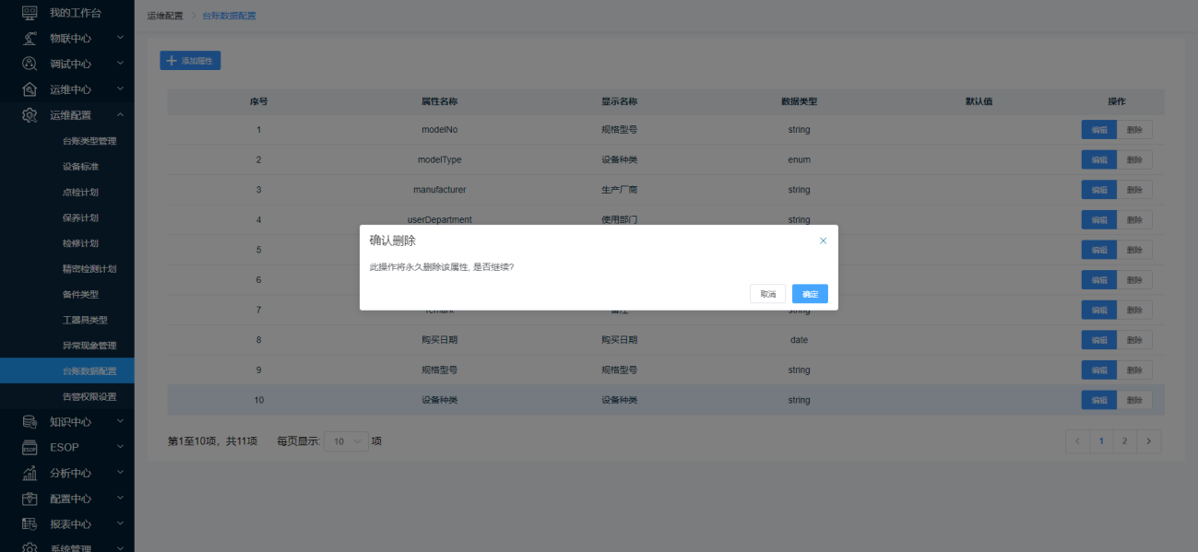Cancel deletion with 取消 button
1198x552 pixels.
(x=767, y=294)
